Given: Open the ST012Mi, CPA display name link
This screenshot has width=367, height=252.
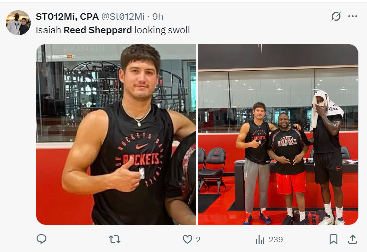Looking at the screenshot, I should point(67,16).
